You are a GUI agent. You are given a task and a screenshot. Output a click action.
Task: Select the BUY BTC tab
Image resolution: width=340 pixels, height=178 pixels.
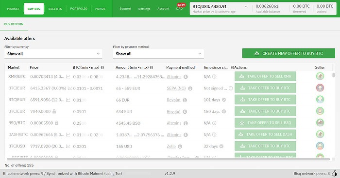(x=34, y=9)
